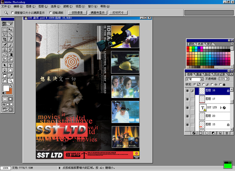
Task: Open the 文件 (File) menu
Action: tap(6, 6)
